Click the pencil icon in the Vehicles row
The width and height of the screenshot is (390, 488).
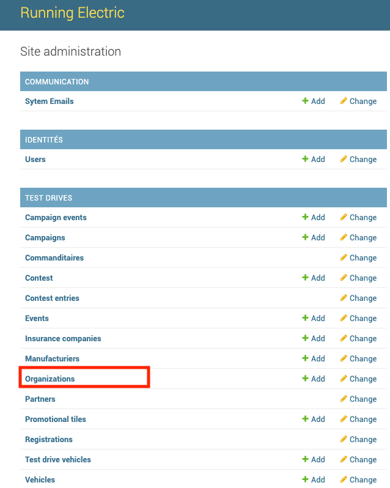[344, 479]
